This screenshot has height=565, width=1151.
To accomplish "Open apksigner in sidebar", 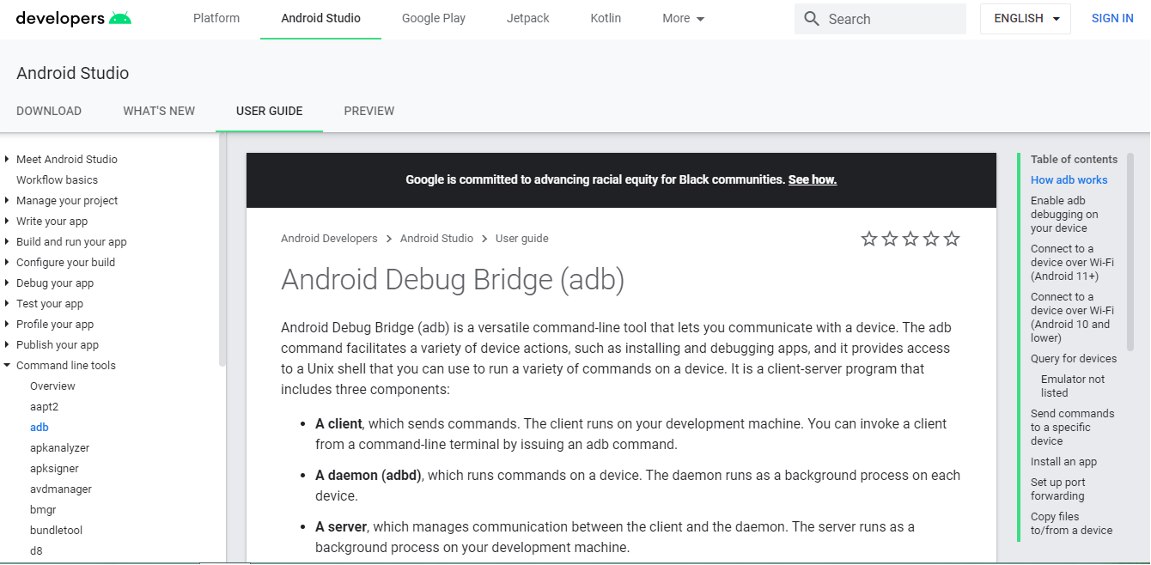I will point(54,468).
